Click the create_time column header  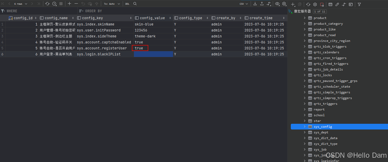(x=265, y=18)
